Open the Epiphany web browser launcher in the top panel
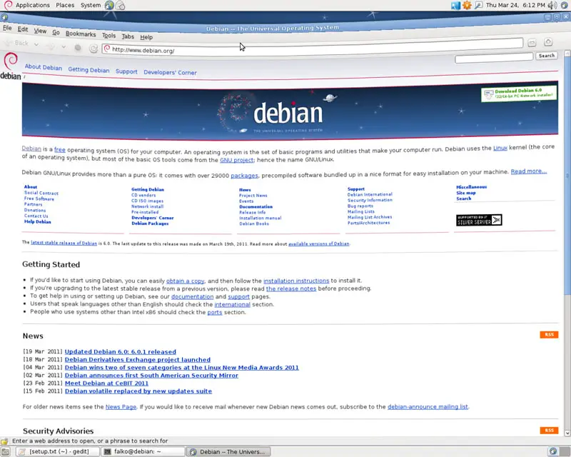This screenshot has height=457, width=571. click(x=109, y=5)
